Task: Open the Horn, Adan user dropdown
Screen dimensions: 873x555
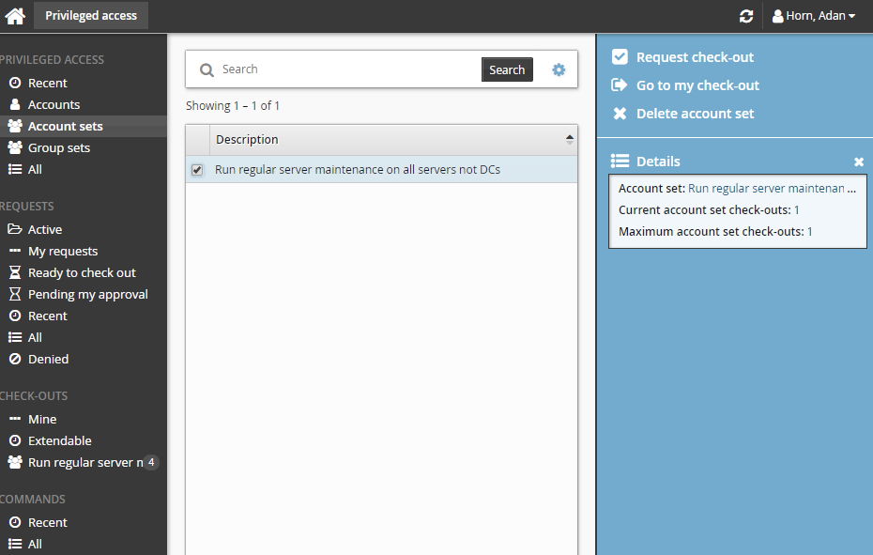Action: pos(814,16)
